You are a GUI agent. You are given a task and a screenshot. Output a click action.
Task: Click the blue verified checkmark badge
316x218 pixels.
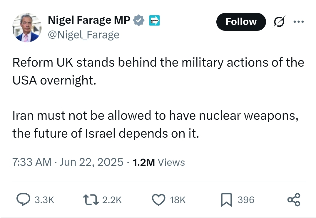(x=139, y=20)
